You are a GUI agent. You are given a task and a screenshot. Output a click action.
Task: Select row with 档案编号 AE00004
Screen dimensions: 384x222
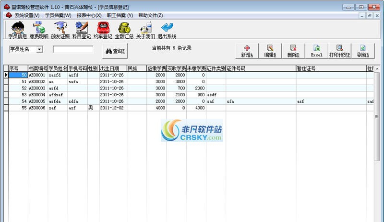[x=189, y=95]
